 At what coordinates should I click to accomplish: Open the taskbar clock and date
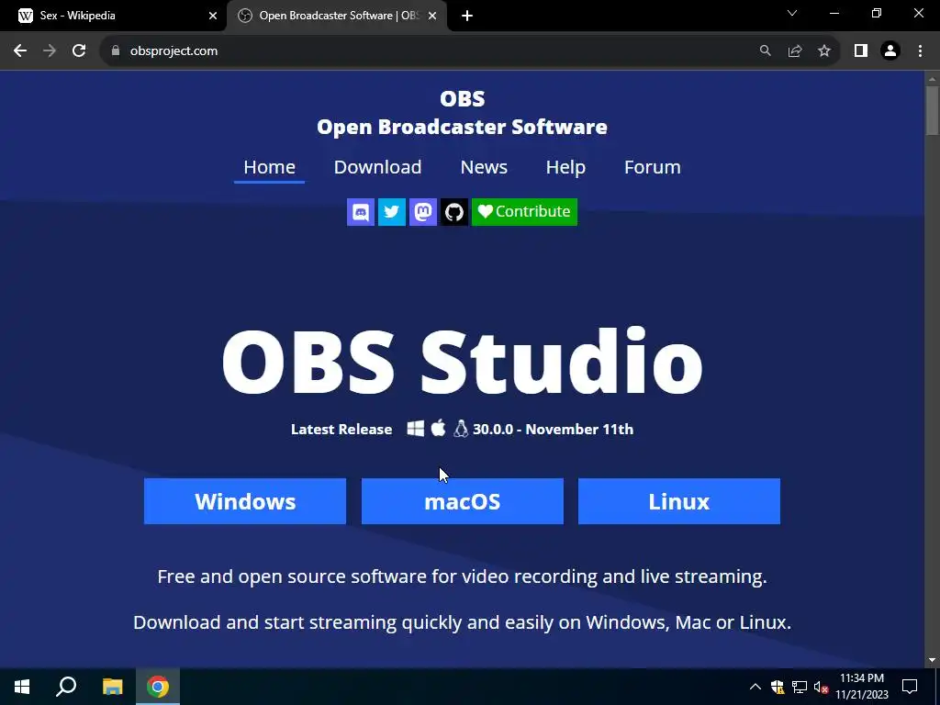[862, 687]
